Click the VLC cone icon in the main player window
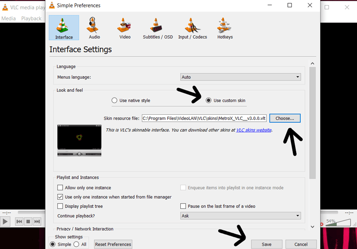This screenshot has width=357, height=249. pyautogui.click(x=5, y=7)
